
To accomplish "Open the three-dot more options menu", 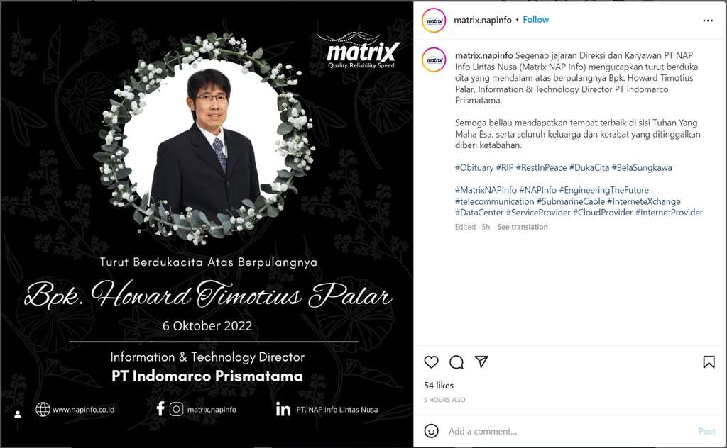I will tap(708, 21).
